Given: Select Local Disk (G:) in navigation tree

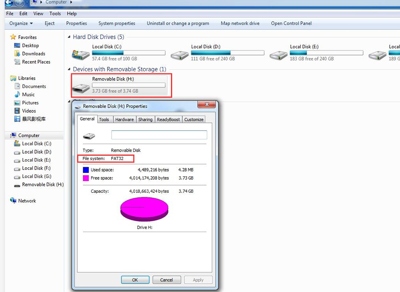Looking at the screenshot, I should tap(36, 176).
